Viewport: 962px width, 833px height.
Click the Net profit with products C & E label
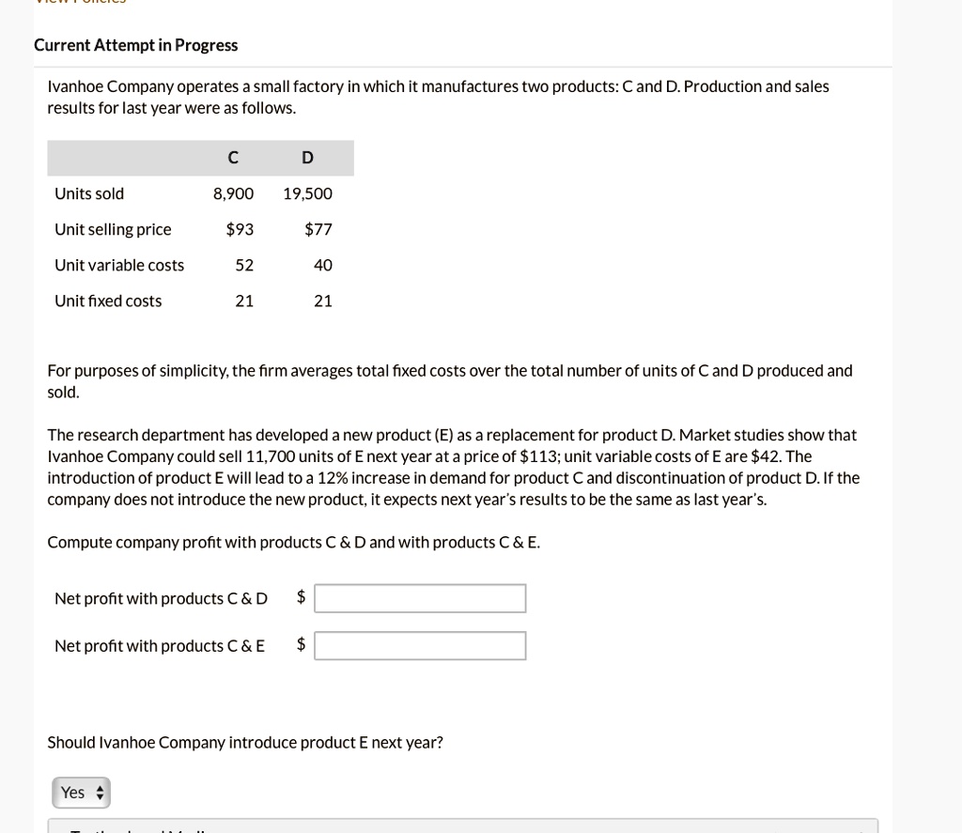(160, 646)
